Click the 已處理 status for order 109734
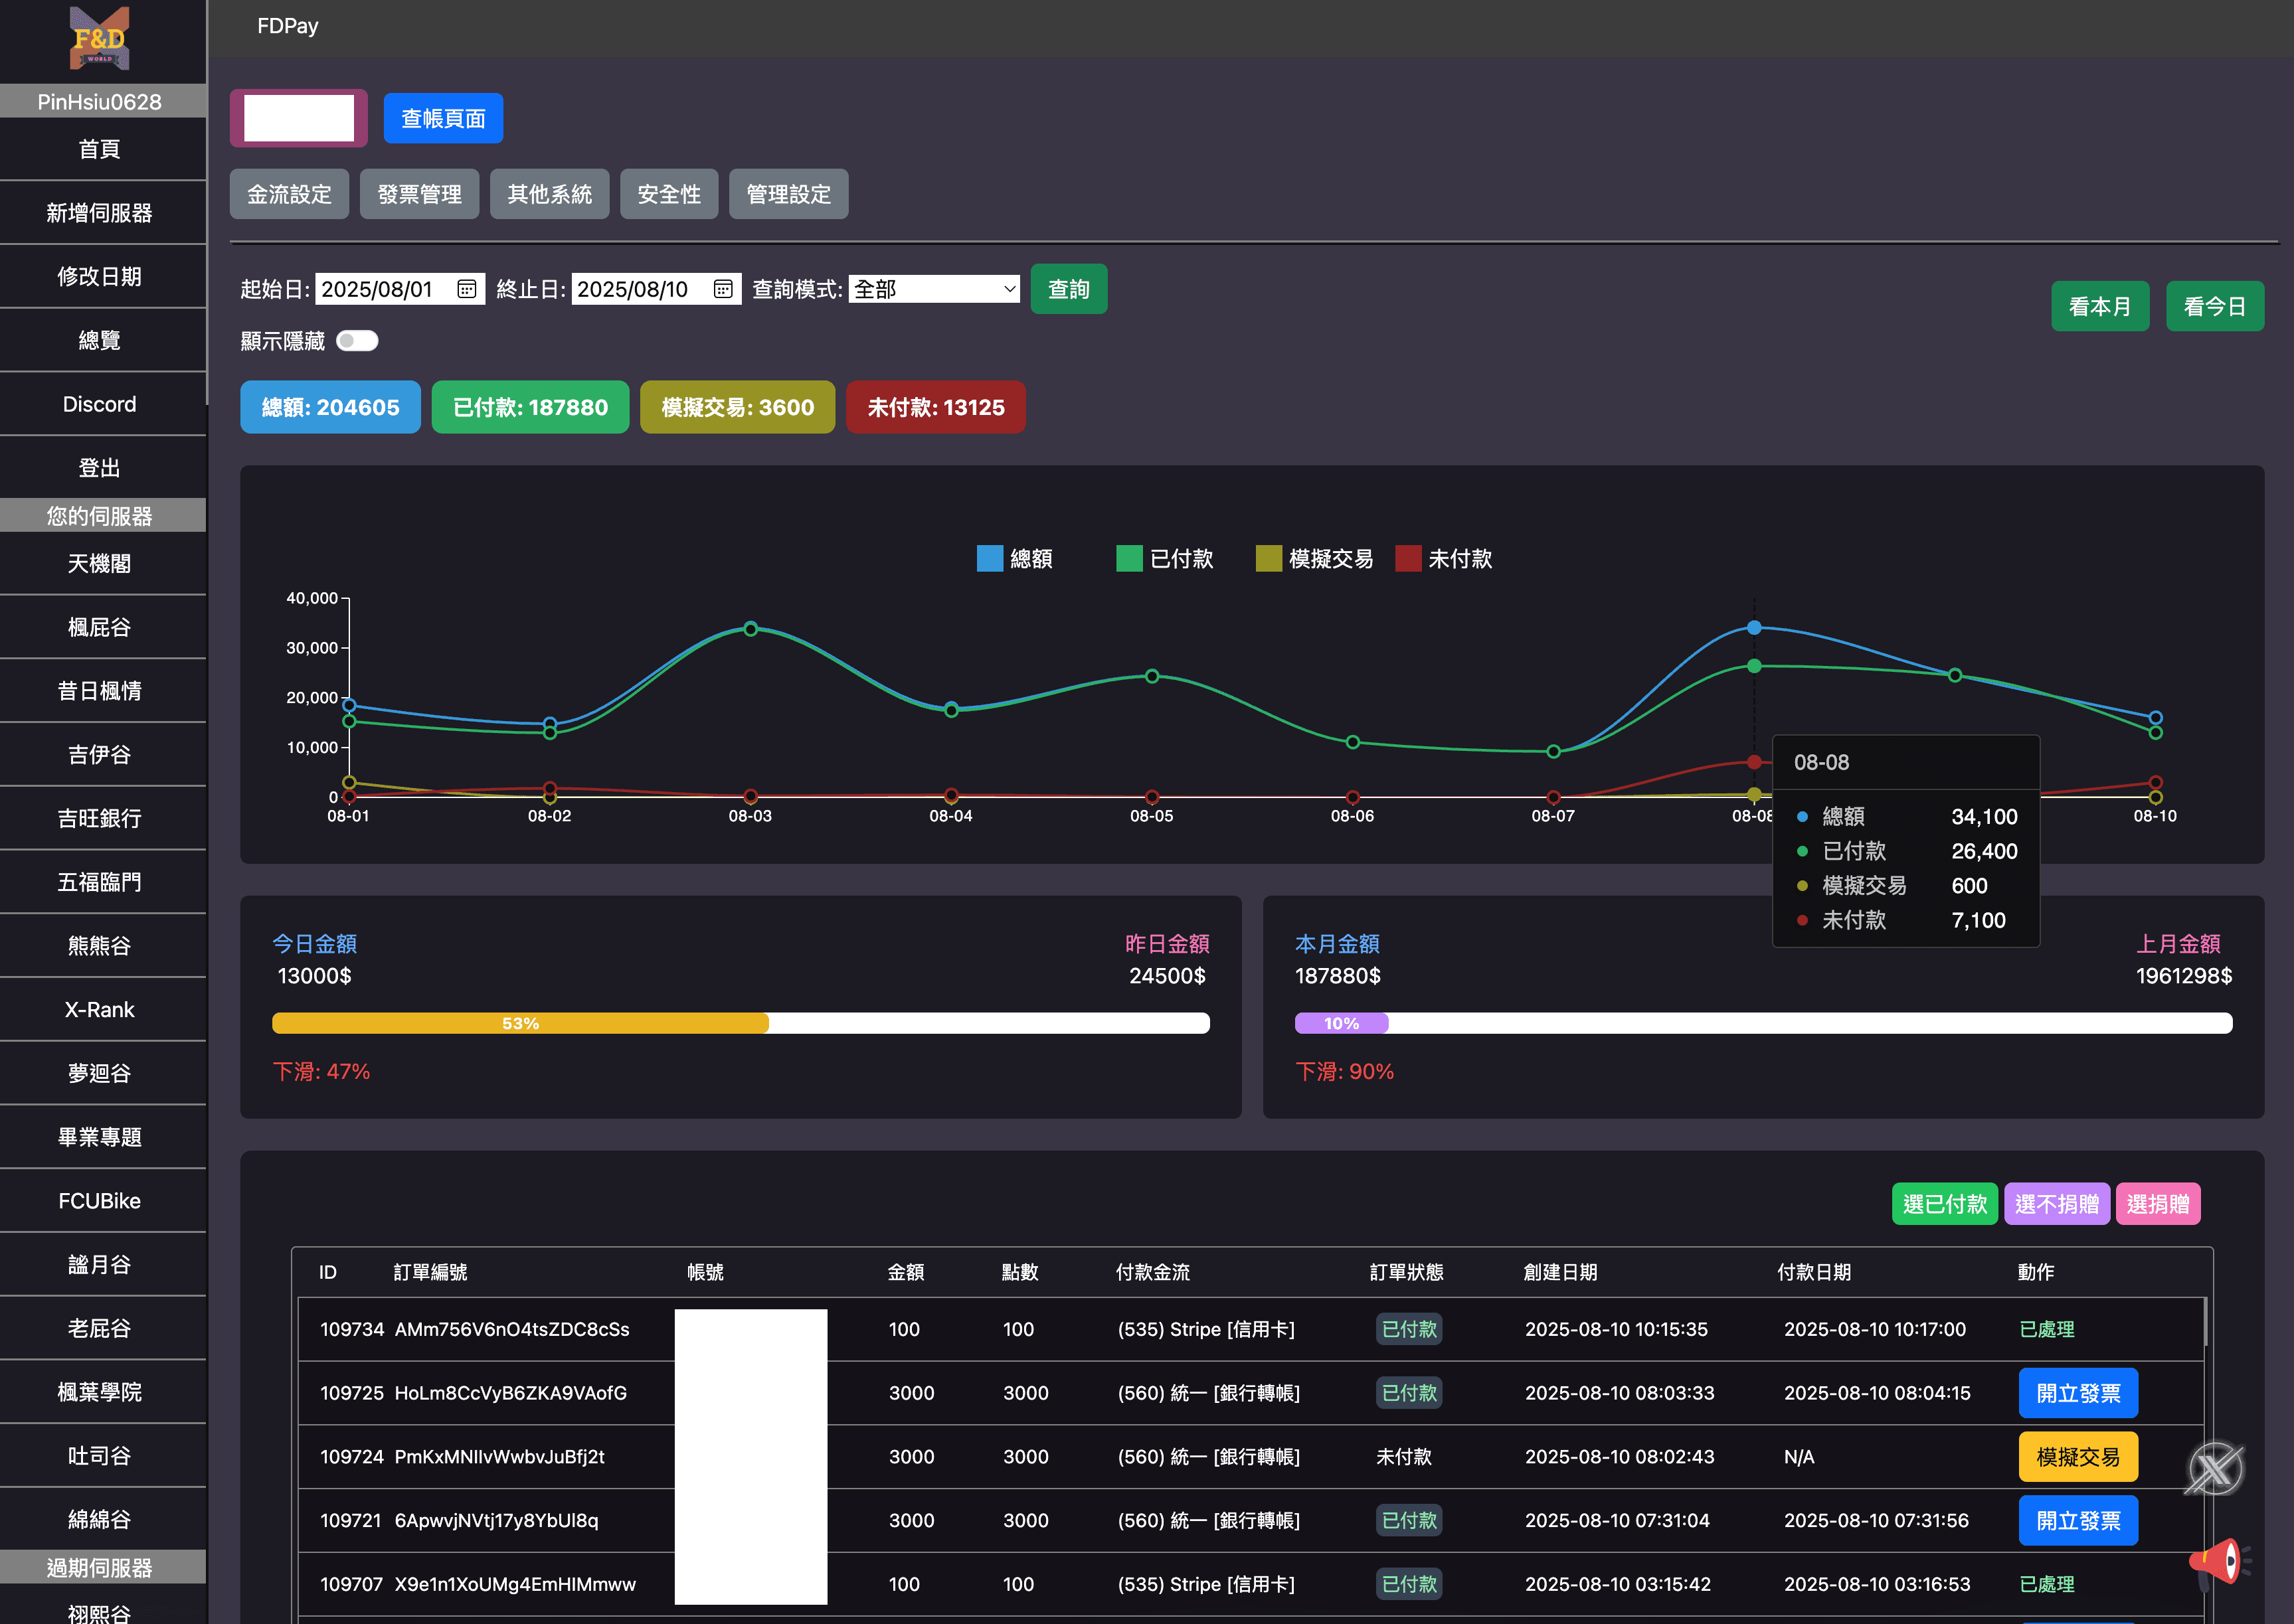 pos(2047,1329)
